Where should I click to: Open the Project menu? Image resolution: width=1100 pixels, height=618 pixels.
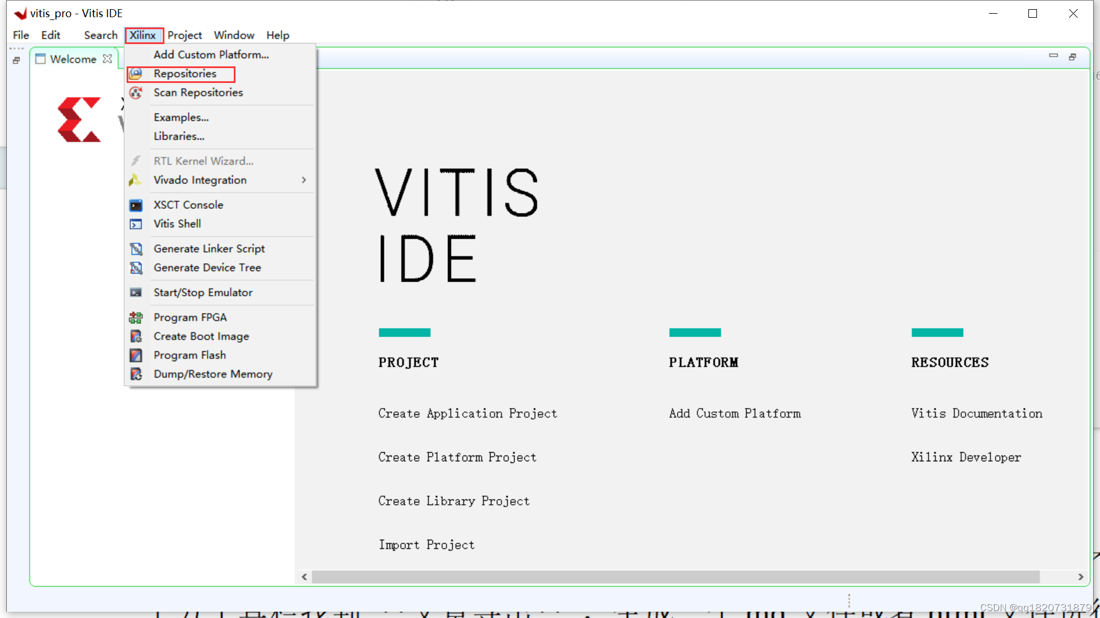tap(184, 35)
